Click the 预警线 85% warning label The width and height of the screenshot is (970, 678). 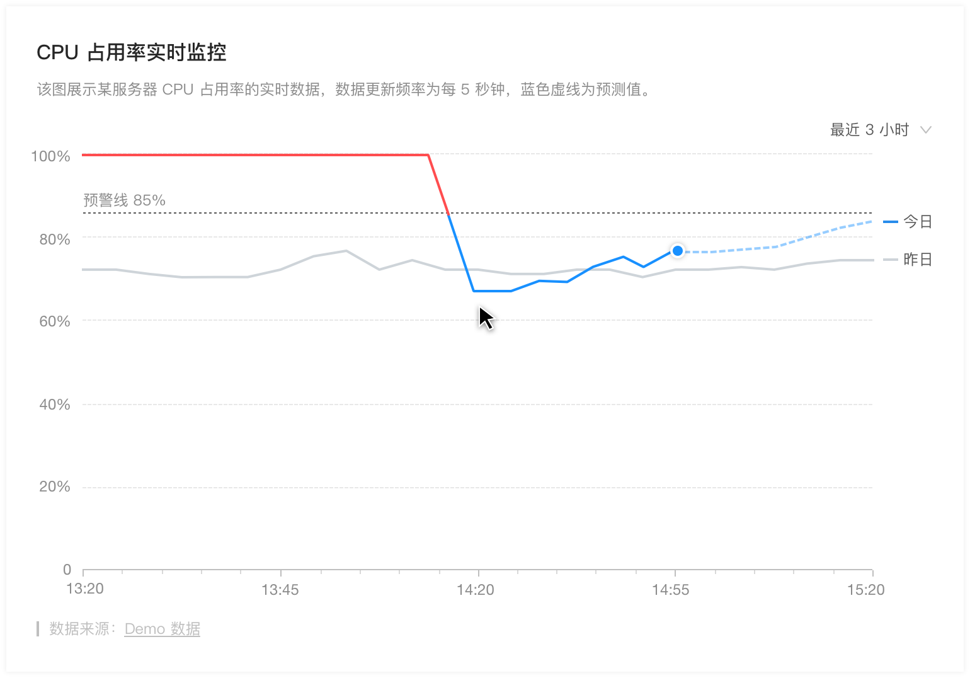[x=125, y=200]
